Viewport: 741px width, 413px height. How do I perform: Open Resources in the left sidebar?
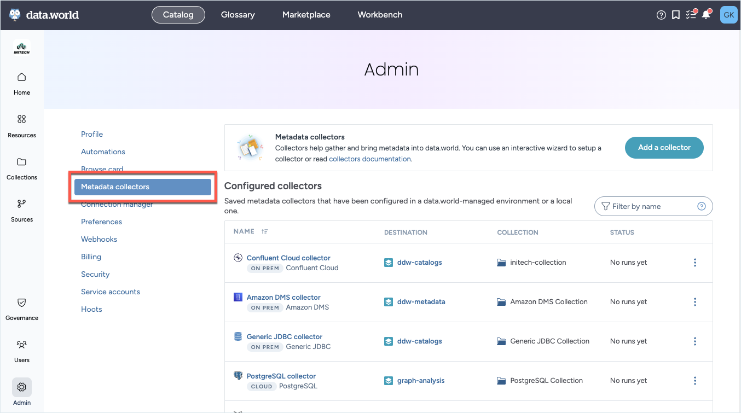[x=22, y=125]
